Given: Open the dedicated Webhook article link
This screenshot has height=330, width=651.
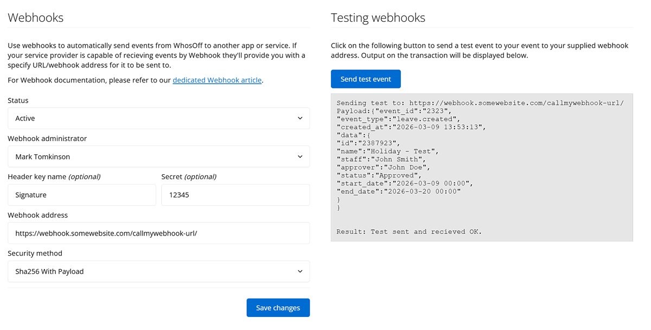Looking at the screenshot, I should coord(217,80).
